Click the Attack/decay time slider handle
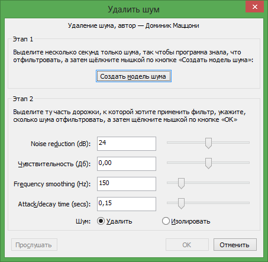This screenshot has width=268, height=262. point(181,203)
